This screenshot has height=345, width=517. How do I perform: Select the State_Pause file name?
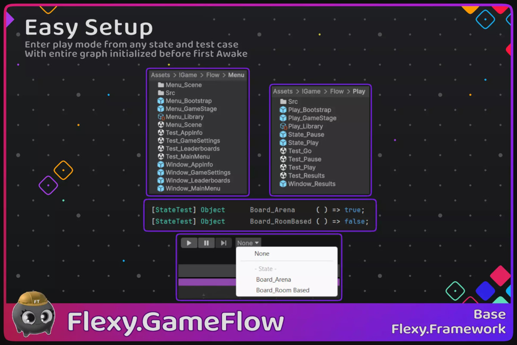click(x=306, y=135)
